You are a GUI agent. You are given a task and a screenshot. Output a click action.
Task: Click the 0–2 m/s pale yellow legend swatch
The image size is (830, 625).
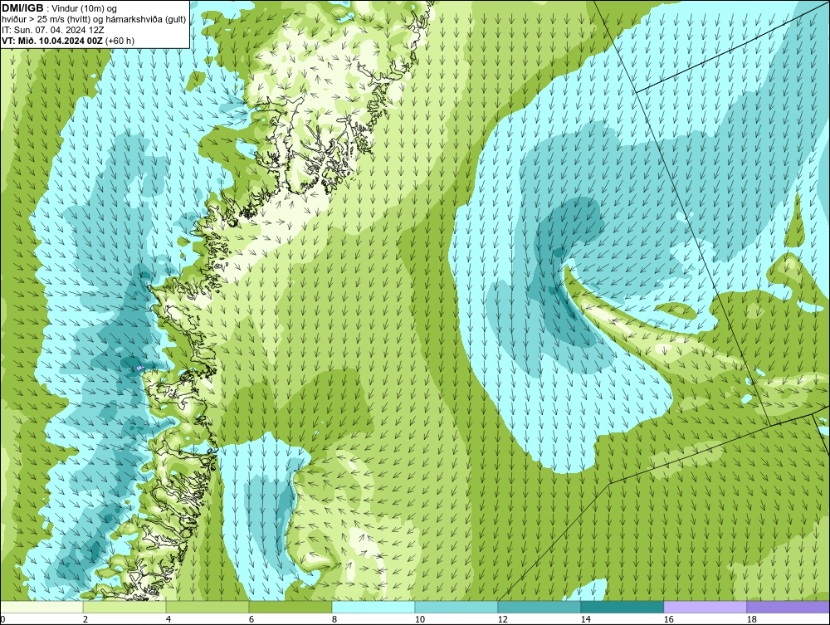point(41,607)
